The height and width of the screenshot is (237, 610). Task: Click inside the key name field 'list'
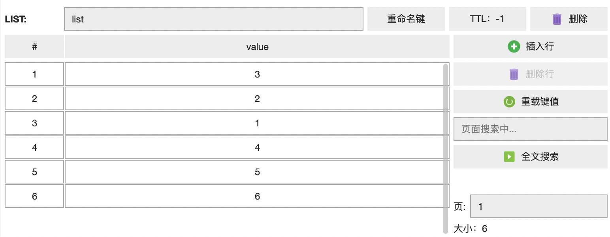point(213,19)
